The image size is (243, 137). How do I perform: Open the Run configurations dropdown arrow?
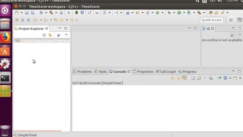click(x=184, y=13)
